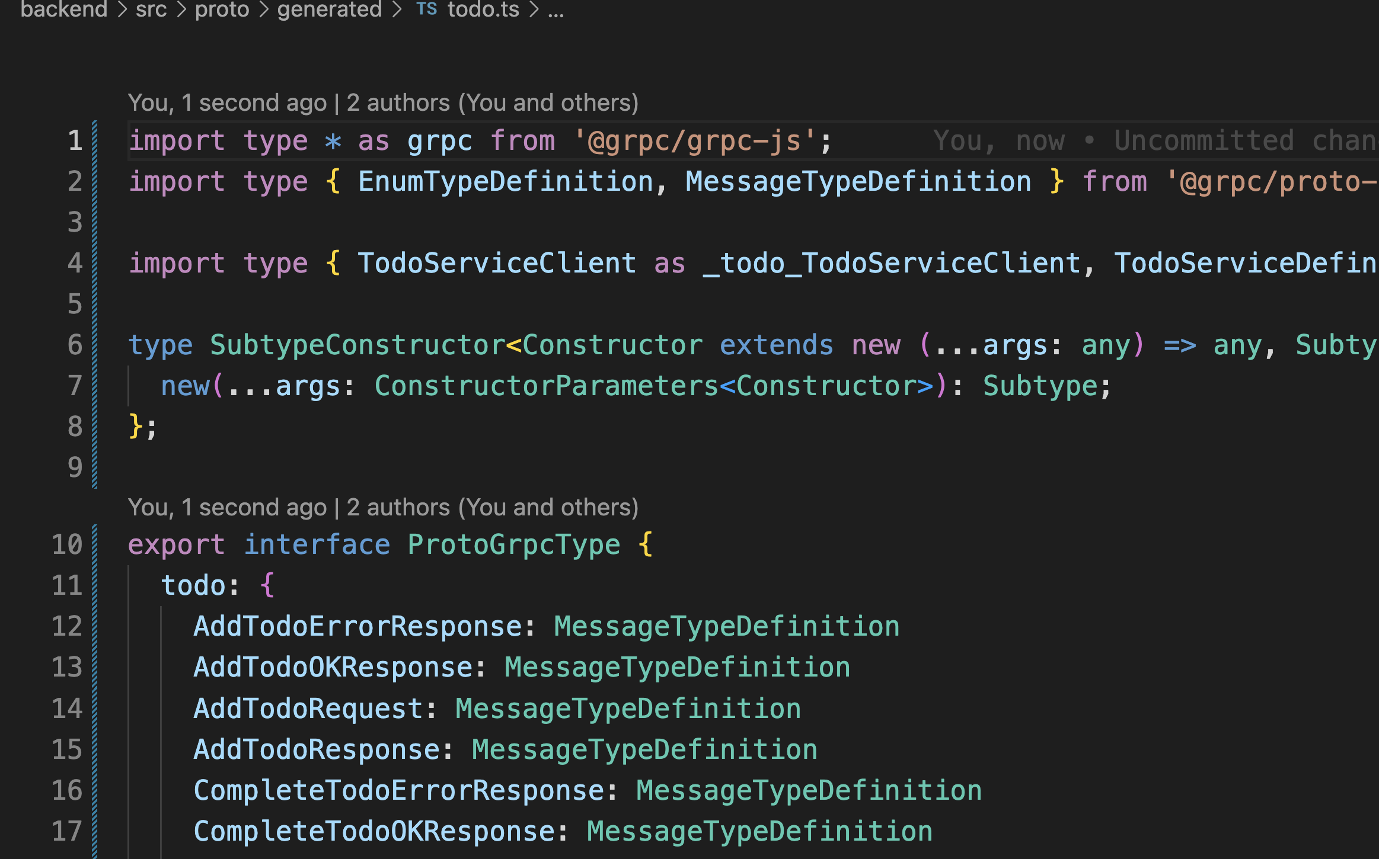Select the todo.ts breadcrumb item
The width and height of the screenshot is (1379, 859).
click(483, 9)
